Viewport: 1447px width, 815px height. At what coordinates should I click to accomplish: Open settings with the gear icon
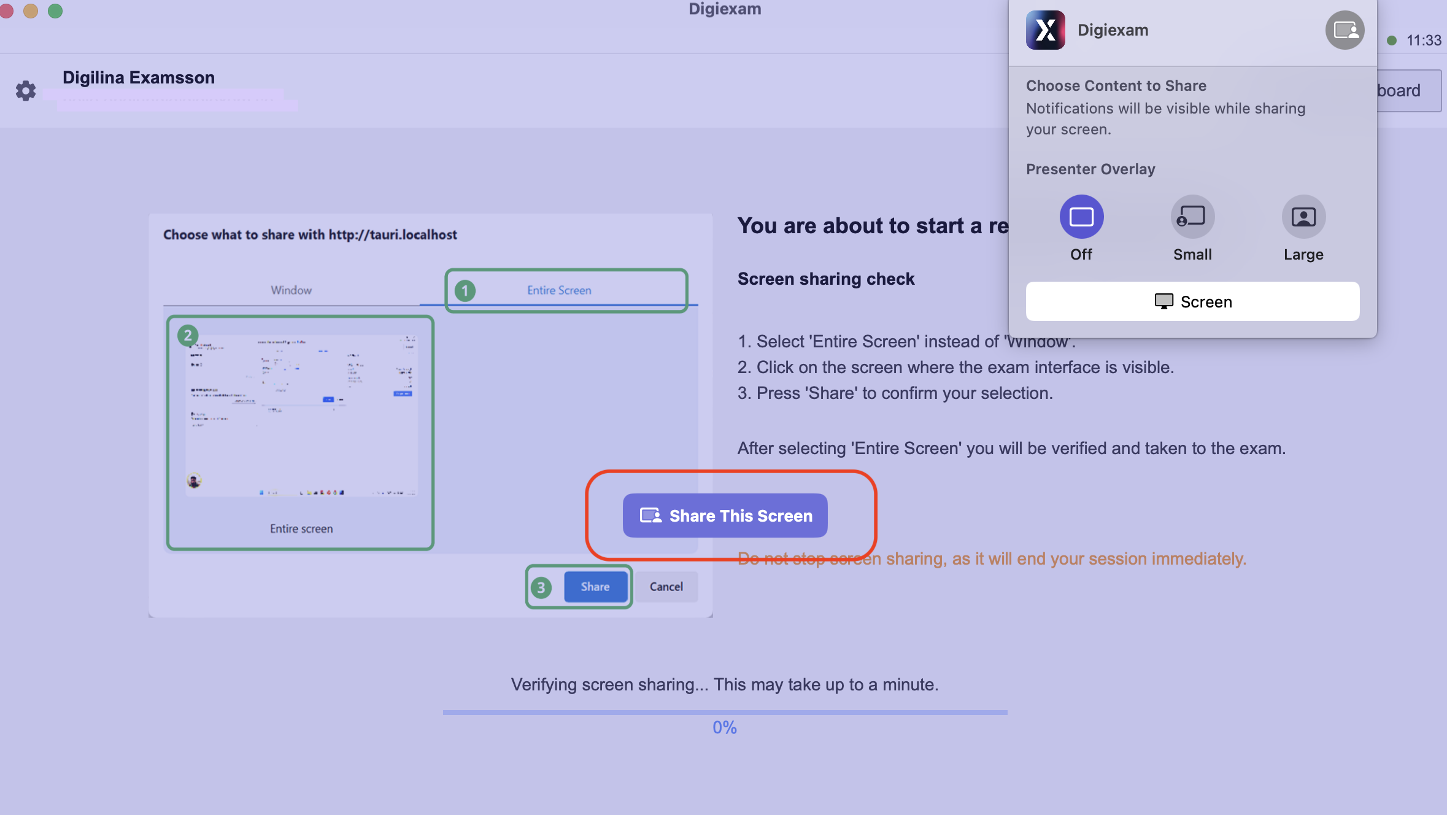point(26,91)
